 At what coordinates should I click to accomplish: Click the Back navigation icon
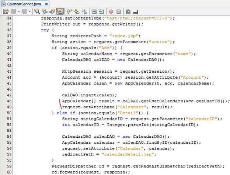(14, 11)
